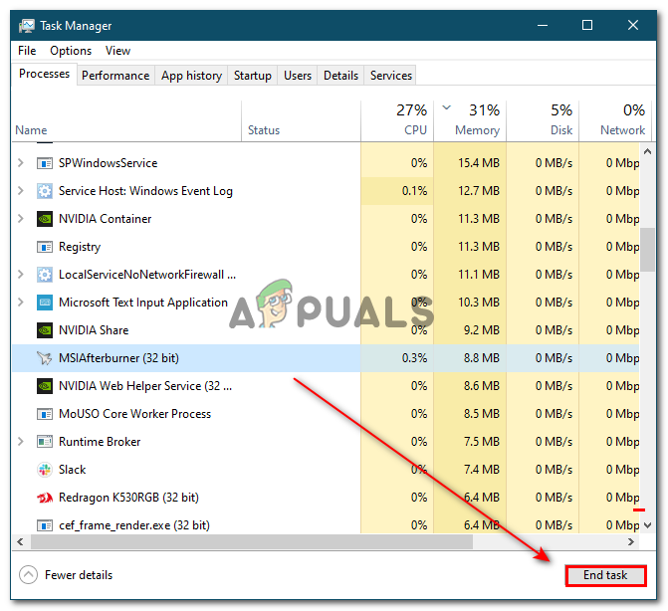Viewport: 668px width, 611px height.
Task: Sort by the CPU column header
Action: 397,121
